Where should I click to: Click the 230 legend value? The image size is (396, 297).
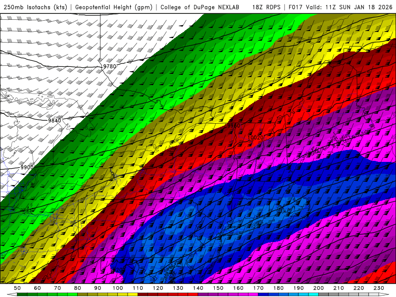tap(379, 288)
